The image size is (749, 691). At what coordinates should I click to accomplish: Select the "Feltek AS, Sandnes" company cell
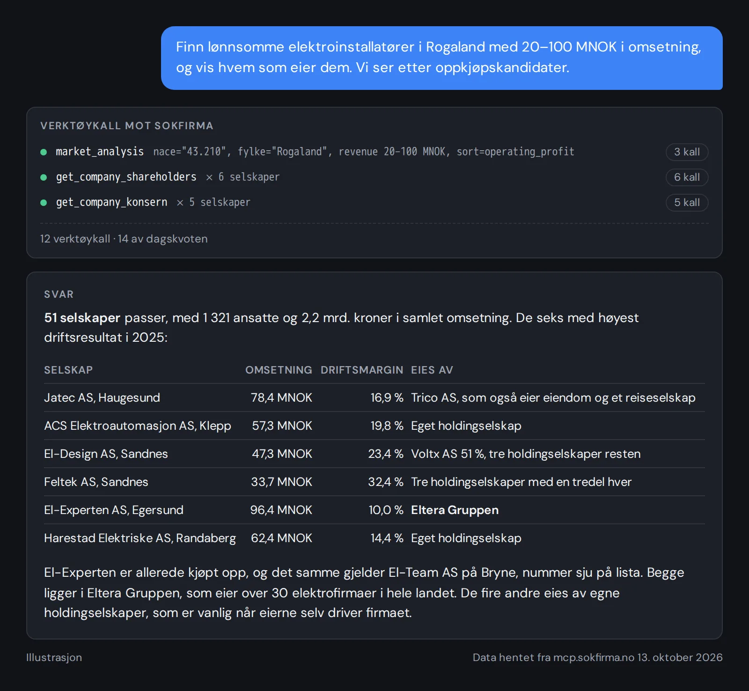click(96, 482)
